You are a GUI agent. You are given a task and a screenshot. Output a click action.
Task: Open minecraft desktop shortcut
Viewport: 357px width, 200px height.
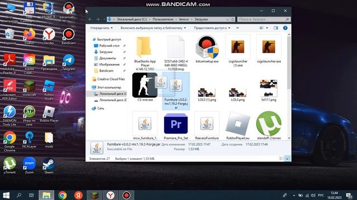click(x=29, y=88)
